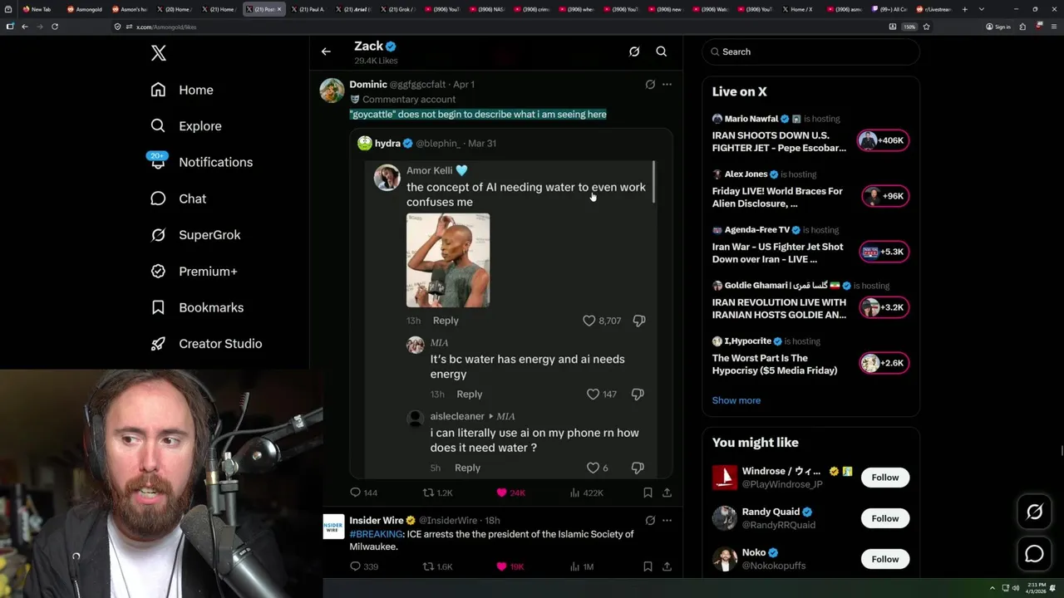Image resolution: width=1064 pixels, height=598 pixels.
Task: Repost Insider Wire post with 1.6K reposts
Action: (438, 566)
